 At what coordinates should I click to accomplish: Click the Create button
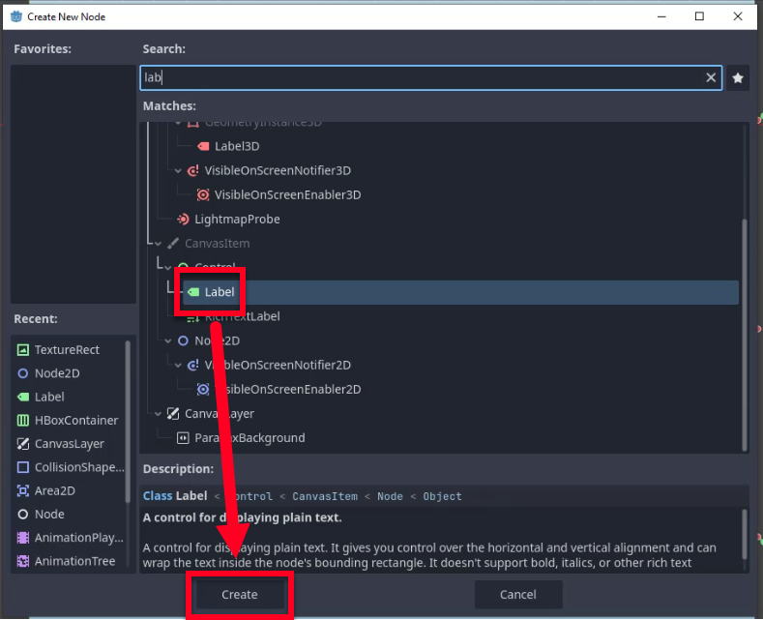[240, 594]
